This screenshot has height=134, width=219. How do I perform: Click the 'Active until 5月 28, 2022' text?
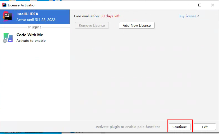pyautogui.click(x=36, y=20)
